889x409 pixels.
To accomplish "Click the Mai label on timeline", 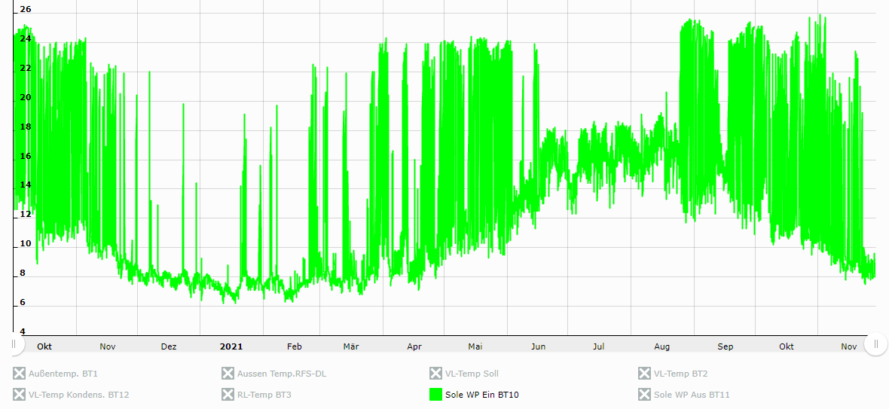I will pos(475,346).
